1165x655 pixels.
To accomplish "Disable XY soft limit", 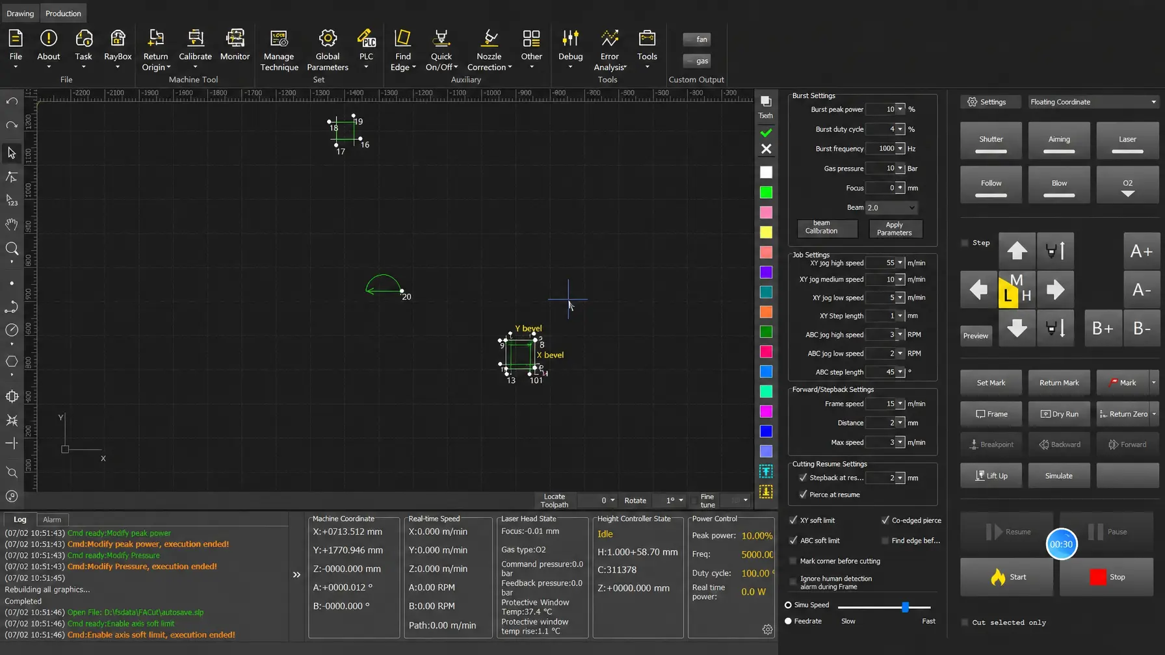I will tap(793, 520).
